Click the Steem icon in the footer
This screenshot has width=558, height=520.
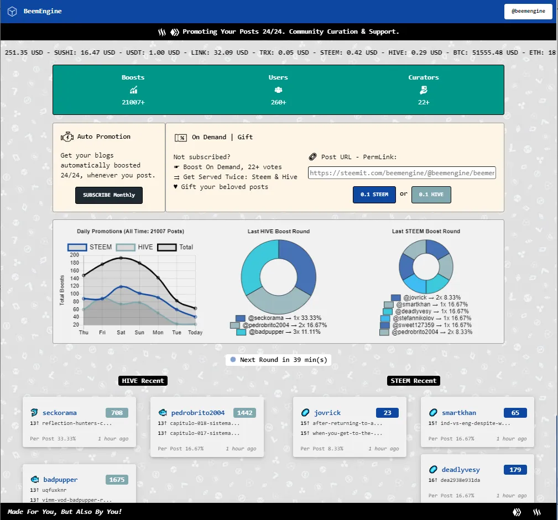click(536, 512)
